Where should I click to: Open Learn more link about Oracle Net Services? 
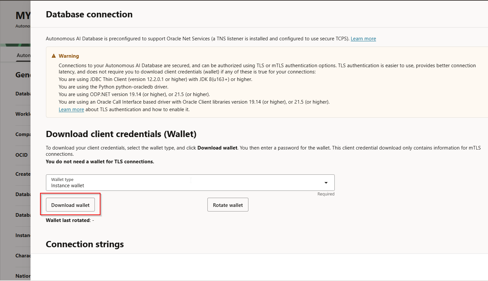tap(363, 38)
